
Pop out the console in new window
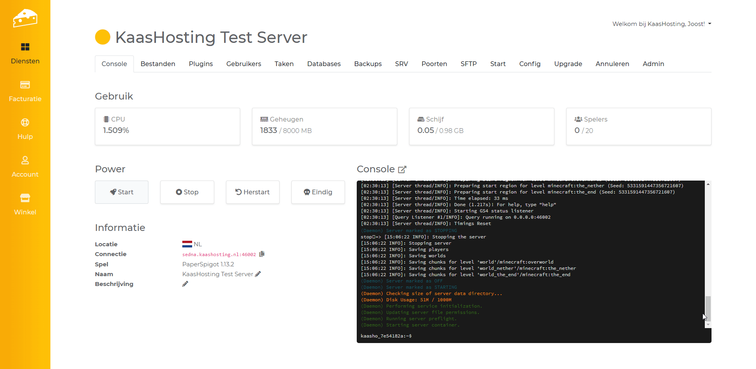402,170
